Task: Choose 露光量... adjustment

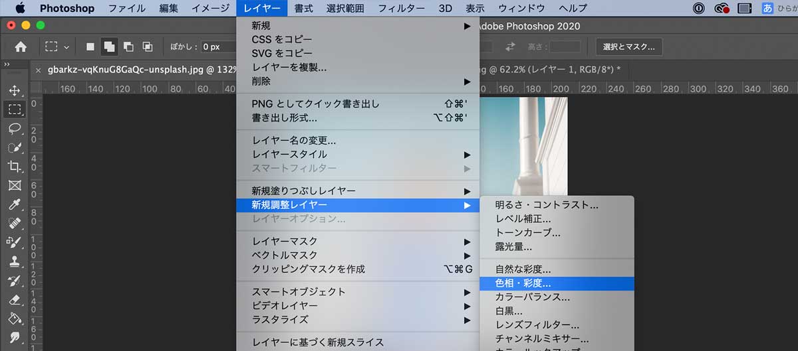Action: pyautogui.click(x=557, y=247)
